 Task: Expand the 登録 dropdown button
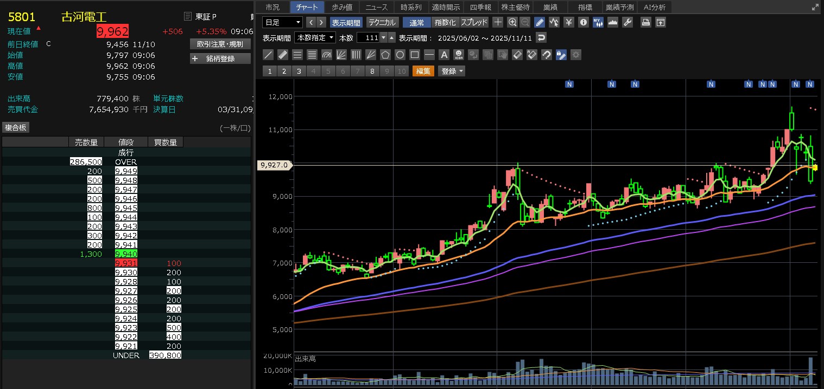click(x=452, y=71)
